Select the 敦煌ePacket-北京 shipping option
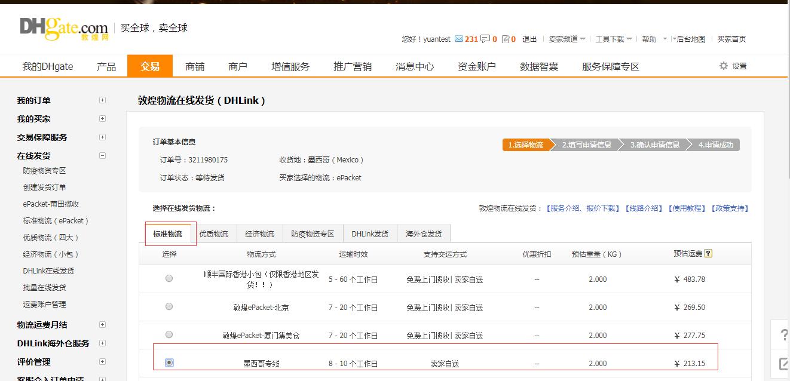 [169, 307]
